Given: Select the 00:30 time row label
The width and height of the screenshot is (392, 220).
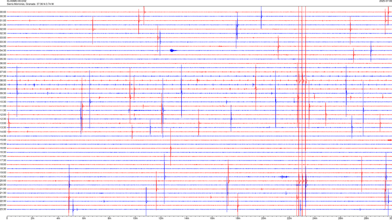Looking at the screenshot, I should click(x=3, y=16).
